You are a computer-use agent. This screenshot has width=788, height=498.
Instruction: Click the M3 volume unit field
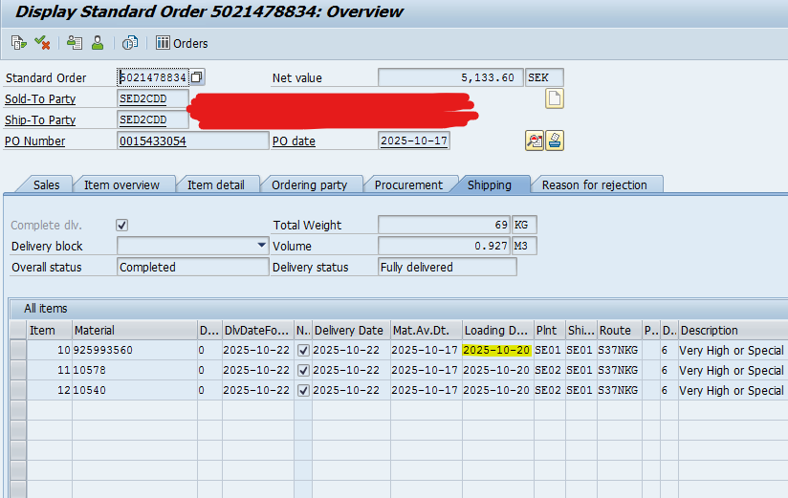[x=524, y=246]
